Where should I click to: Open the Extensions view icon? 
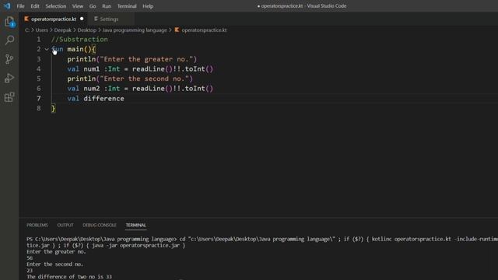point(9,97)
